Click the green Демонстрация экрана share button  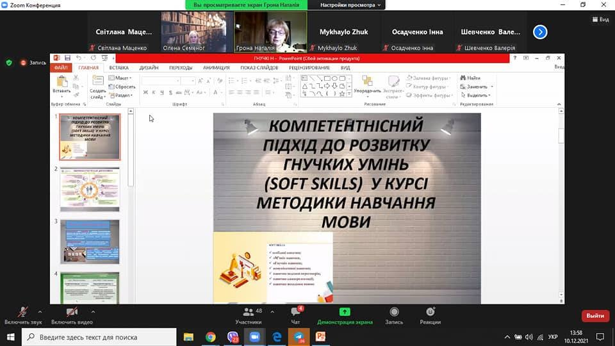click(344, 315)
